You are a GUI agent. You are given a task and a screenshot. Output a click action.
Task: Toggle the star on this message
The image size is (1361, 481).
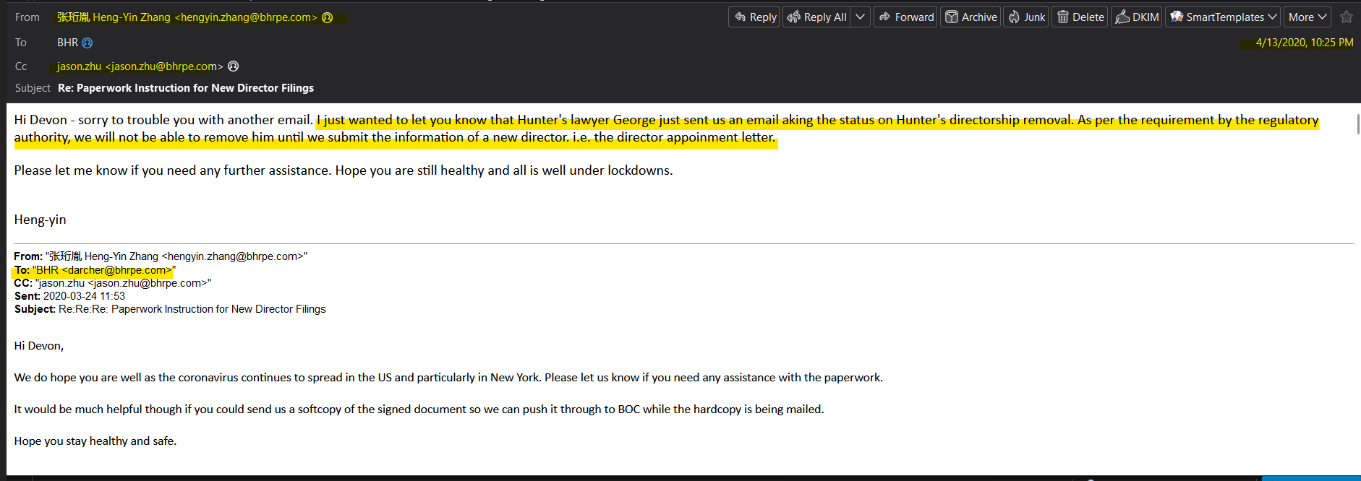(x=1346, y=17)
